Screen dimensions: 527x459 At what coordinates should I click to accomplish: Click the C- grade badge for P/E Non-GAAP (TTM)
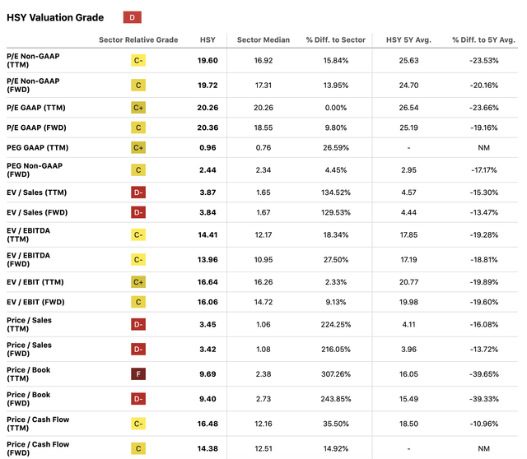138,60
